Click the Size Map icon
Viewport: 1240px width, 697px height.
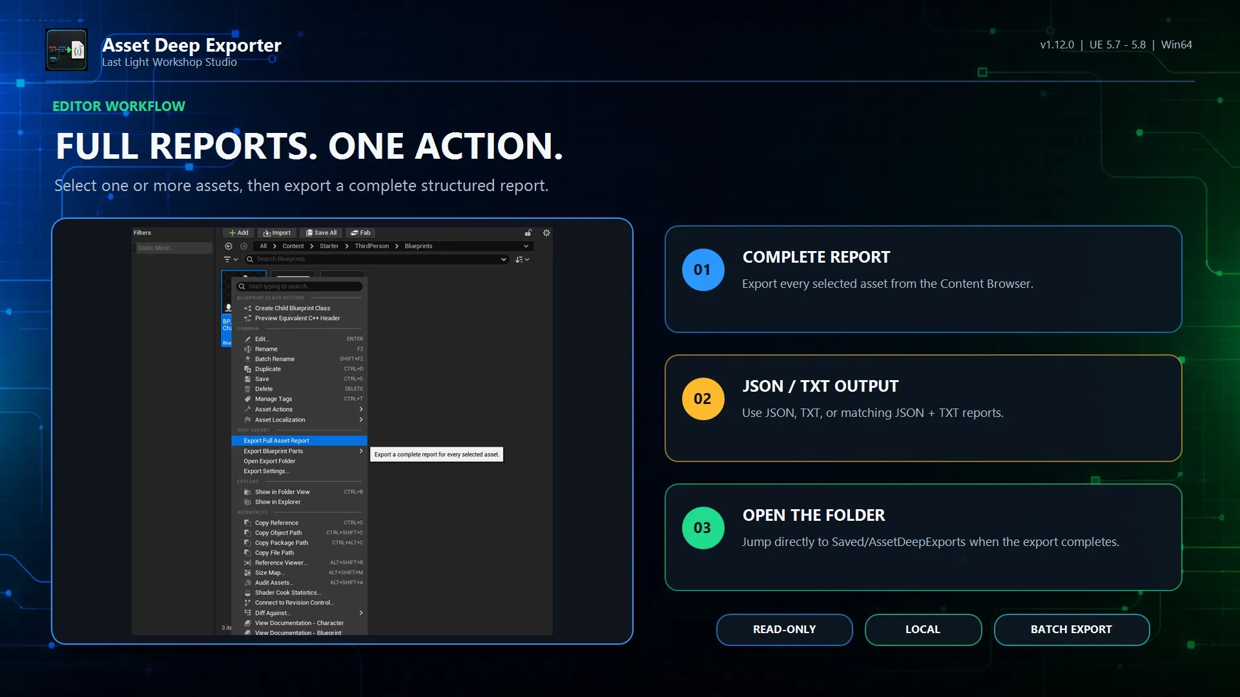247,573
